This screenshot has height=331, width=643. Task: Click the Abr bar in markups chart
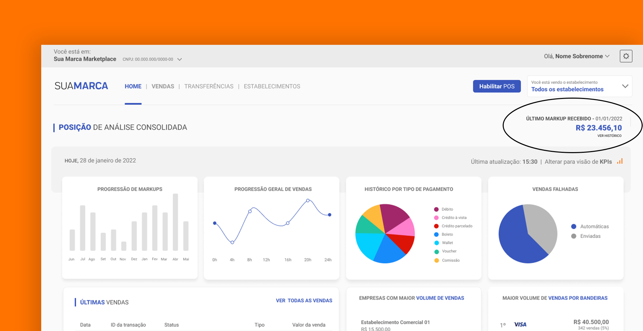tap(175, 222)
